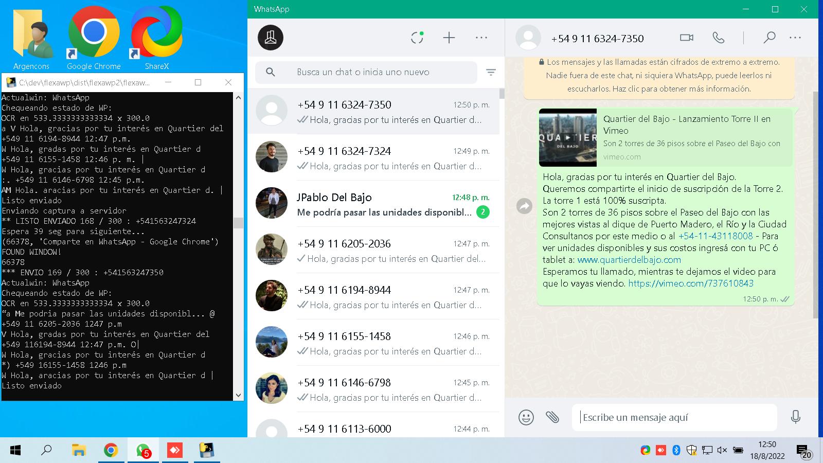Attach a file with paperclip icon
This screenshot has height=463, width=823.
(x=552, y=417)
